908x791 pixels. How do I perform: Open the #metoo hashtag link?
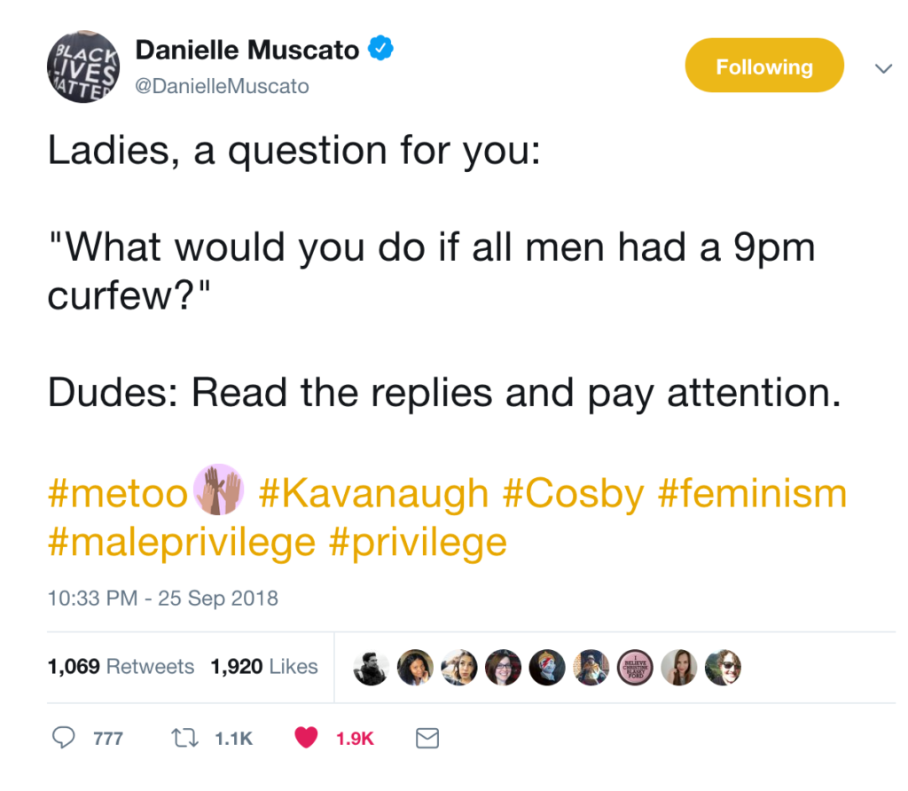coord(118,494)
